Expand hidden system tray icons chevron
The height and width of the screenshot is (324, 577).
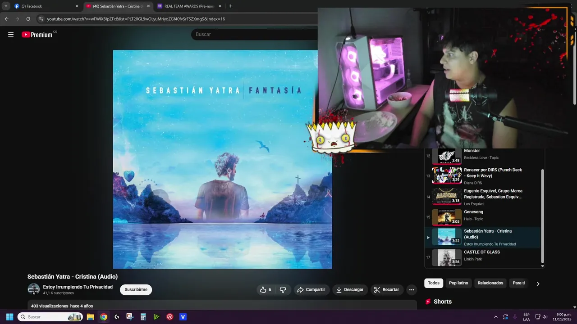[496, 317]
